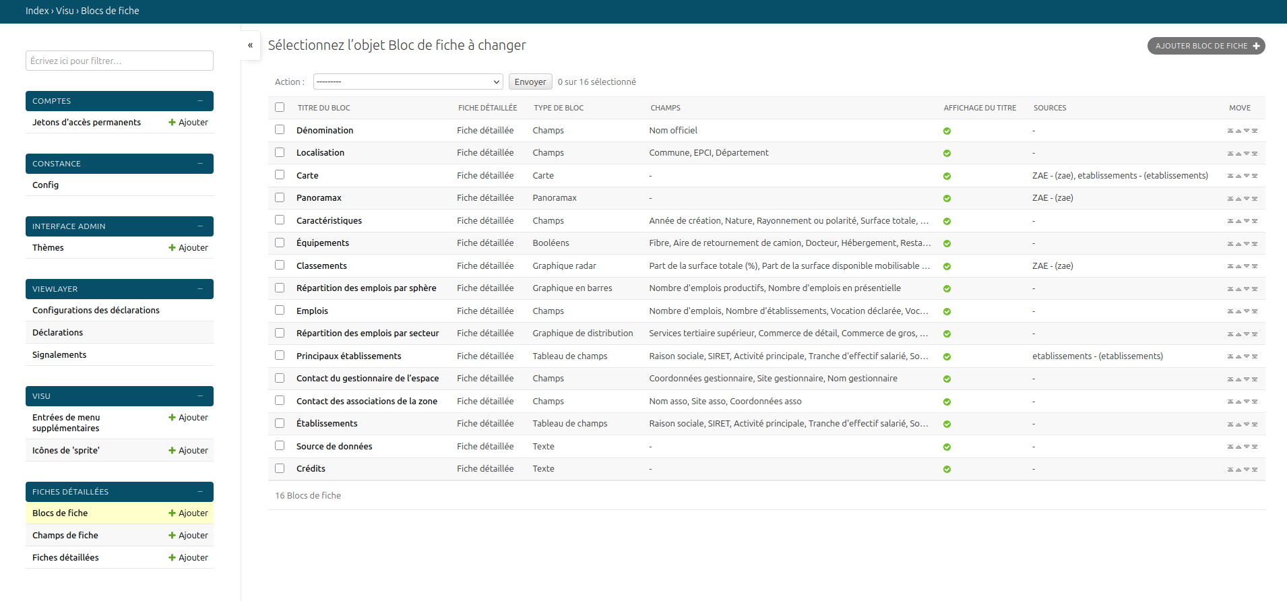The image size is (1287, 601).
Task: Move Carte row down one position
Action: click(x=1247, y=176)
